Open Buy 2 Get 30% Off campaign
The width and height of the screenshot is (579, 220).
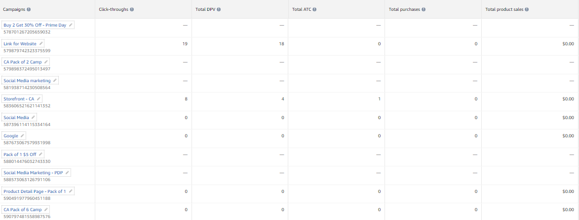(35, 25)
